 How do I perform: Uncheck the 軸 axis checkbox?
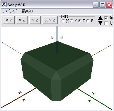pyautogui.click(x=106, y=18)
